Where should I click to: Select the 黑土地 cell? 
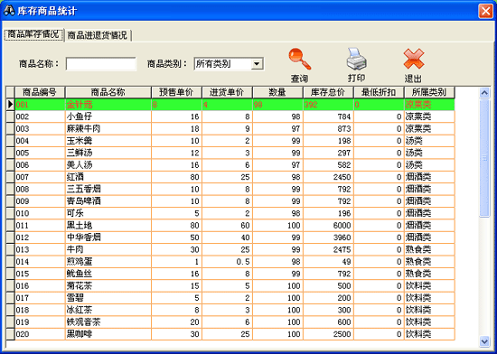click(x=108, y=225)
